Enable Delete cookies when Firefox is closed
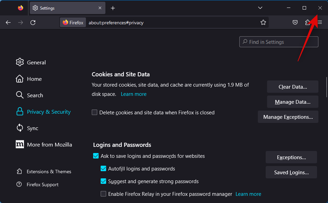The height and width of the screenshot is (203, 328). pyautogui.click(x=94, y=112)
